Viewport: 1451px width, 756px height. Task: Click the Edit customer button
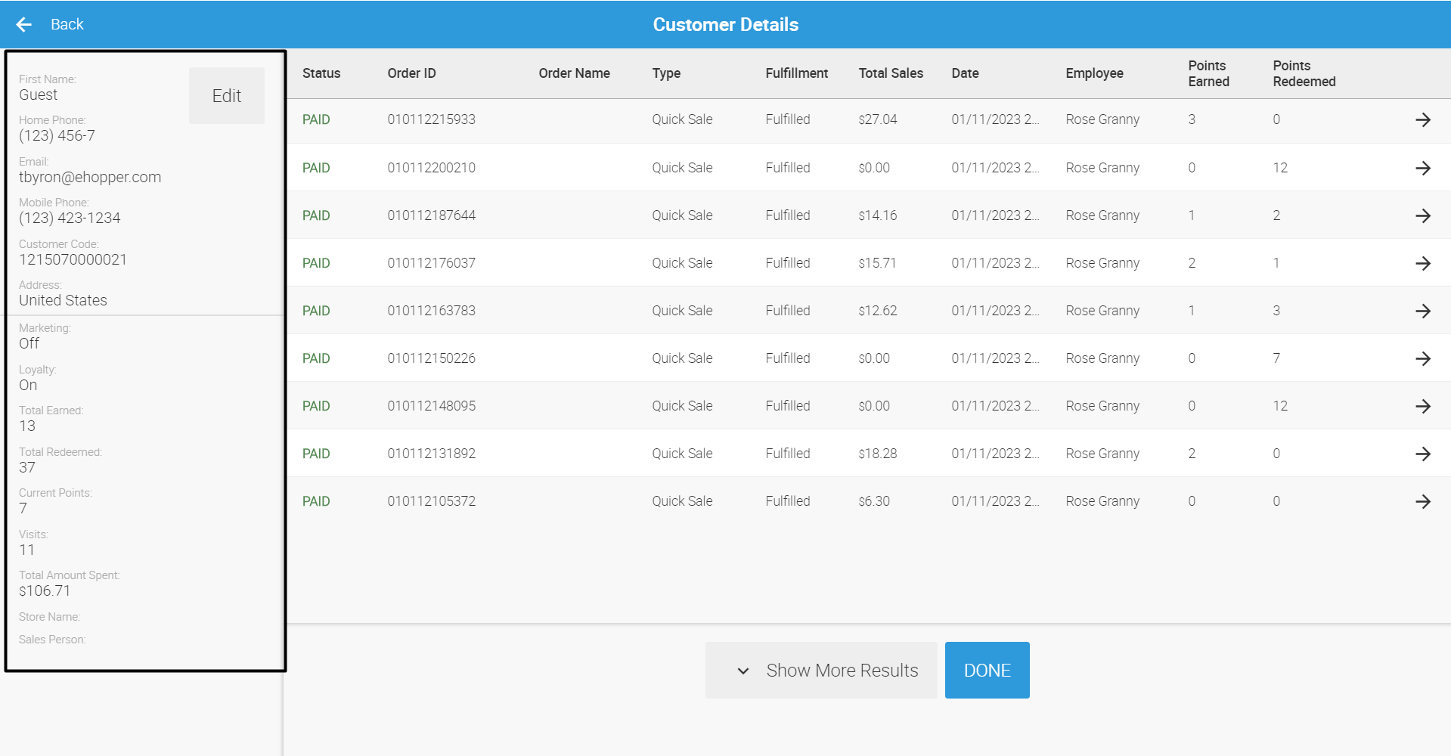[x=227, y=96]
